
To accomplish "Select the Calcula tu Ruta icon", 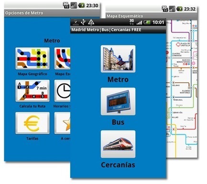I will pyautogui.click(x=33, y=91).
